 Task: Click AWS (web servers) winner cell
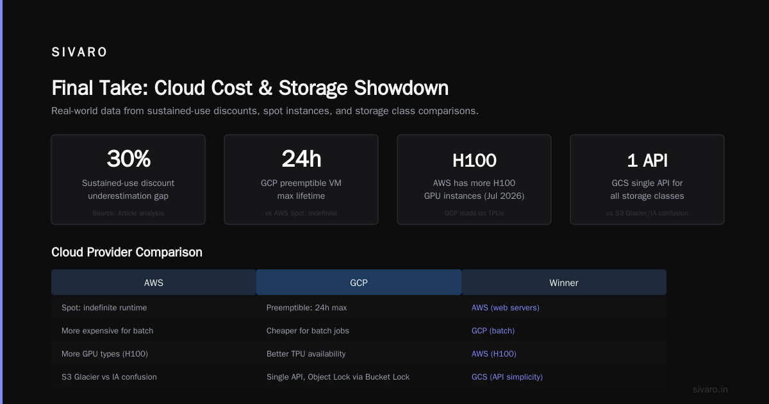(x=506, y=308)
